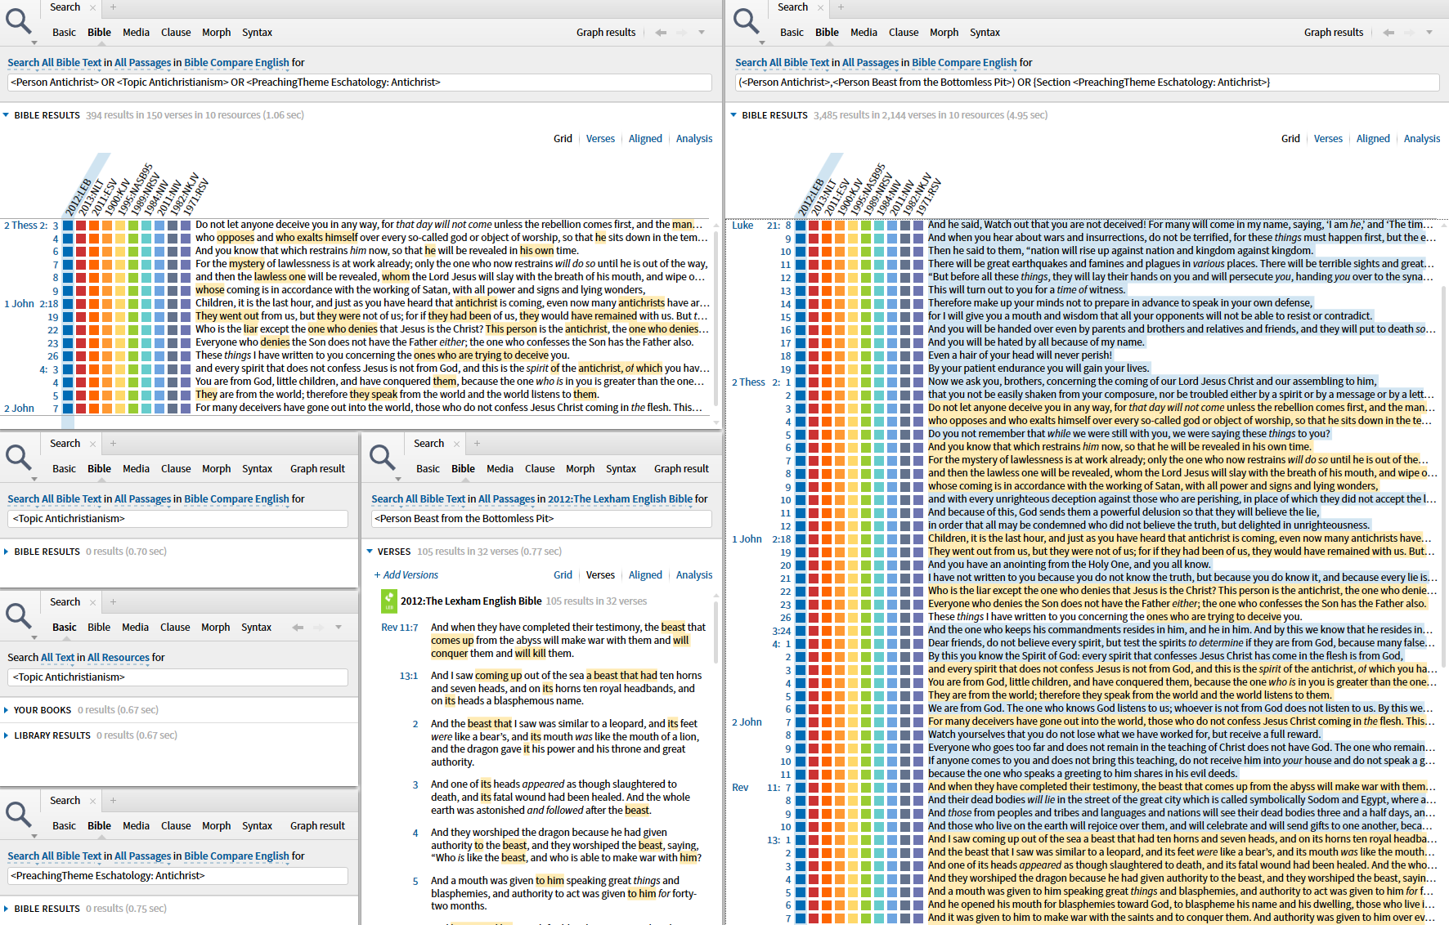The width and height of the screenshot is (1449, 925).
Task: Click top-right query field starting with (<Person Antichrist>
Action: pyautogui.click(x=1087, y=83)
